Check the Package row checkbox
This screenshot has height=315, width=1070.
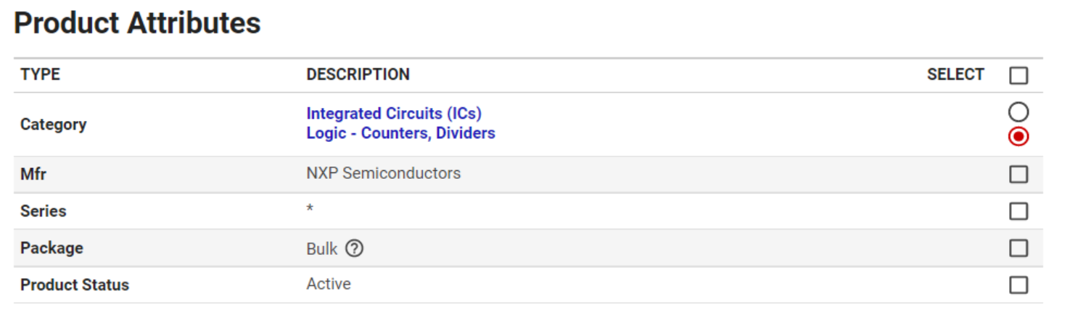(1018, 248)
